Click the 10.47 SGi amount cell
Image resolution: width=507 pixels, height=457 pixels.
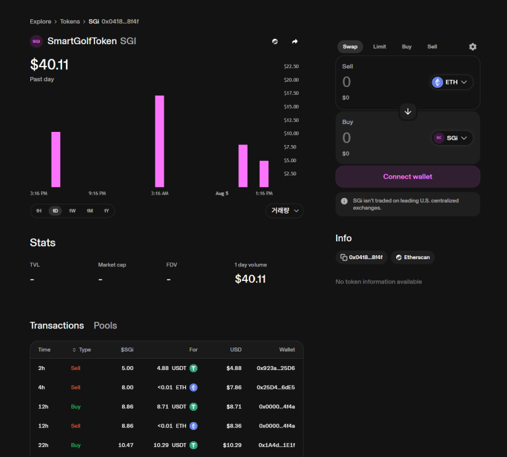[126, 445]
